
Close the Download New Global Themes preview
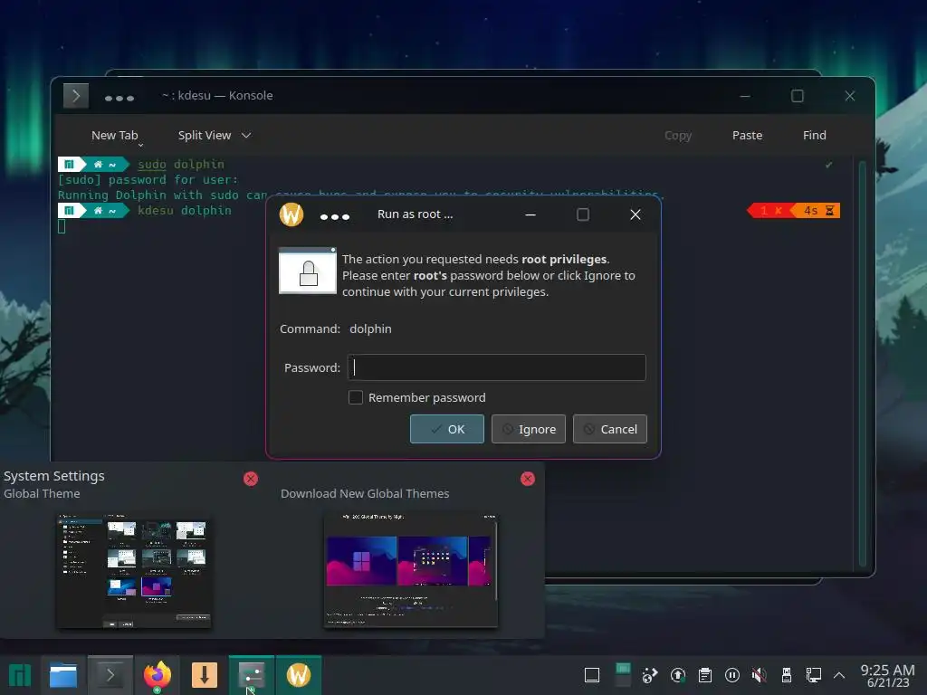pos(528,479)
